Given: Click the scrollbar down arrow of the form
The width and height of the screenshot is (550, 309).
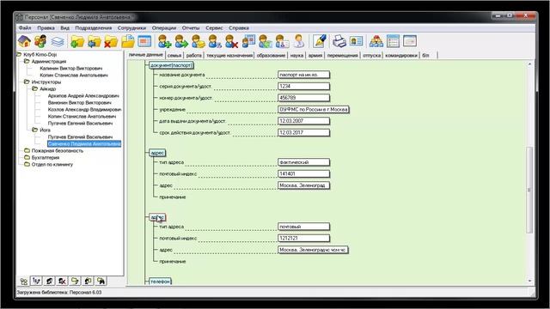Looking at the screenshot, I should click(x=529, y=281).
